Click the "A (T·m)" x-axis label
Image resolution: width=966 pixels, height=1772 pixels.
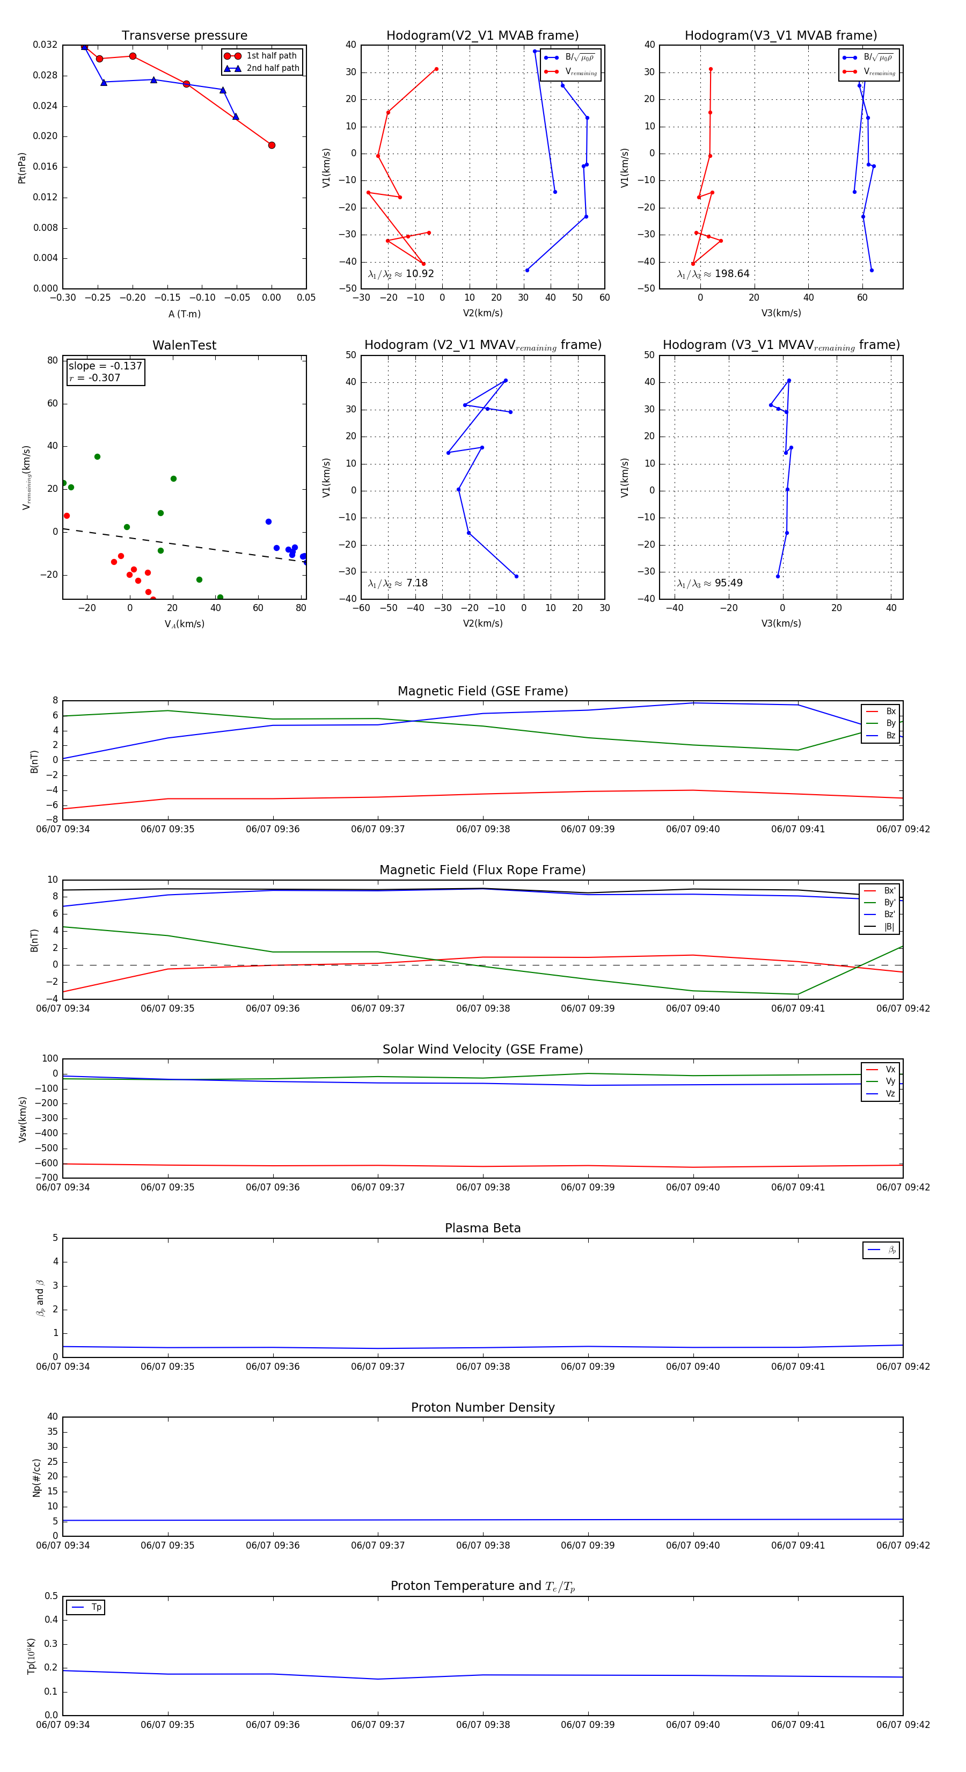(x=184, y=314)
